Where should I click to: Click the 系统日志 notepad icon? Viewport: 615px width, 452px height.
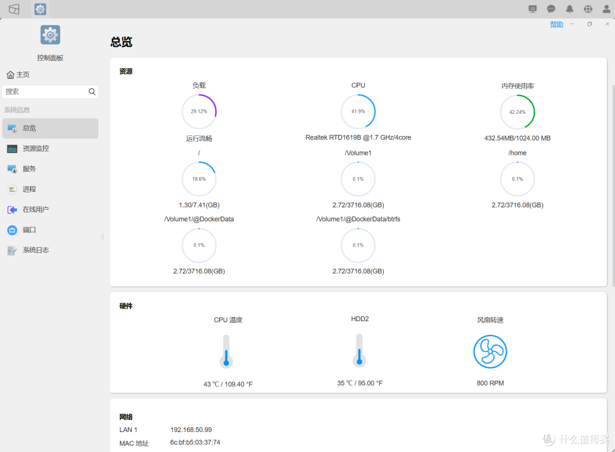[x=12, y=250]
